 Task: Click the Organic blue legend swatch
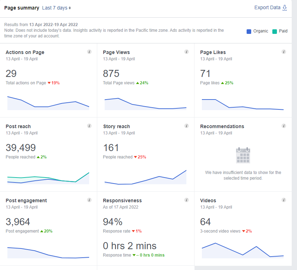pyautogui.click(x=249, y=31)
